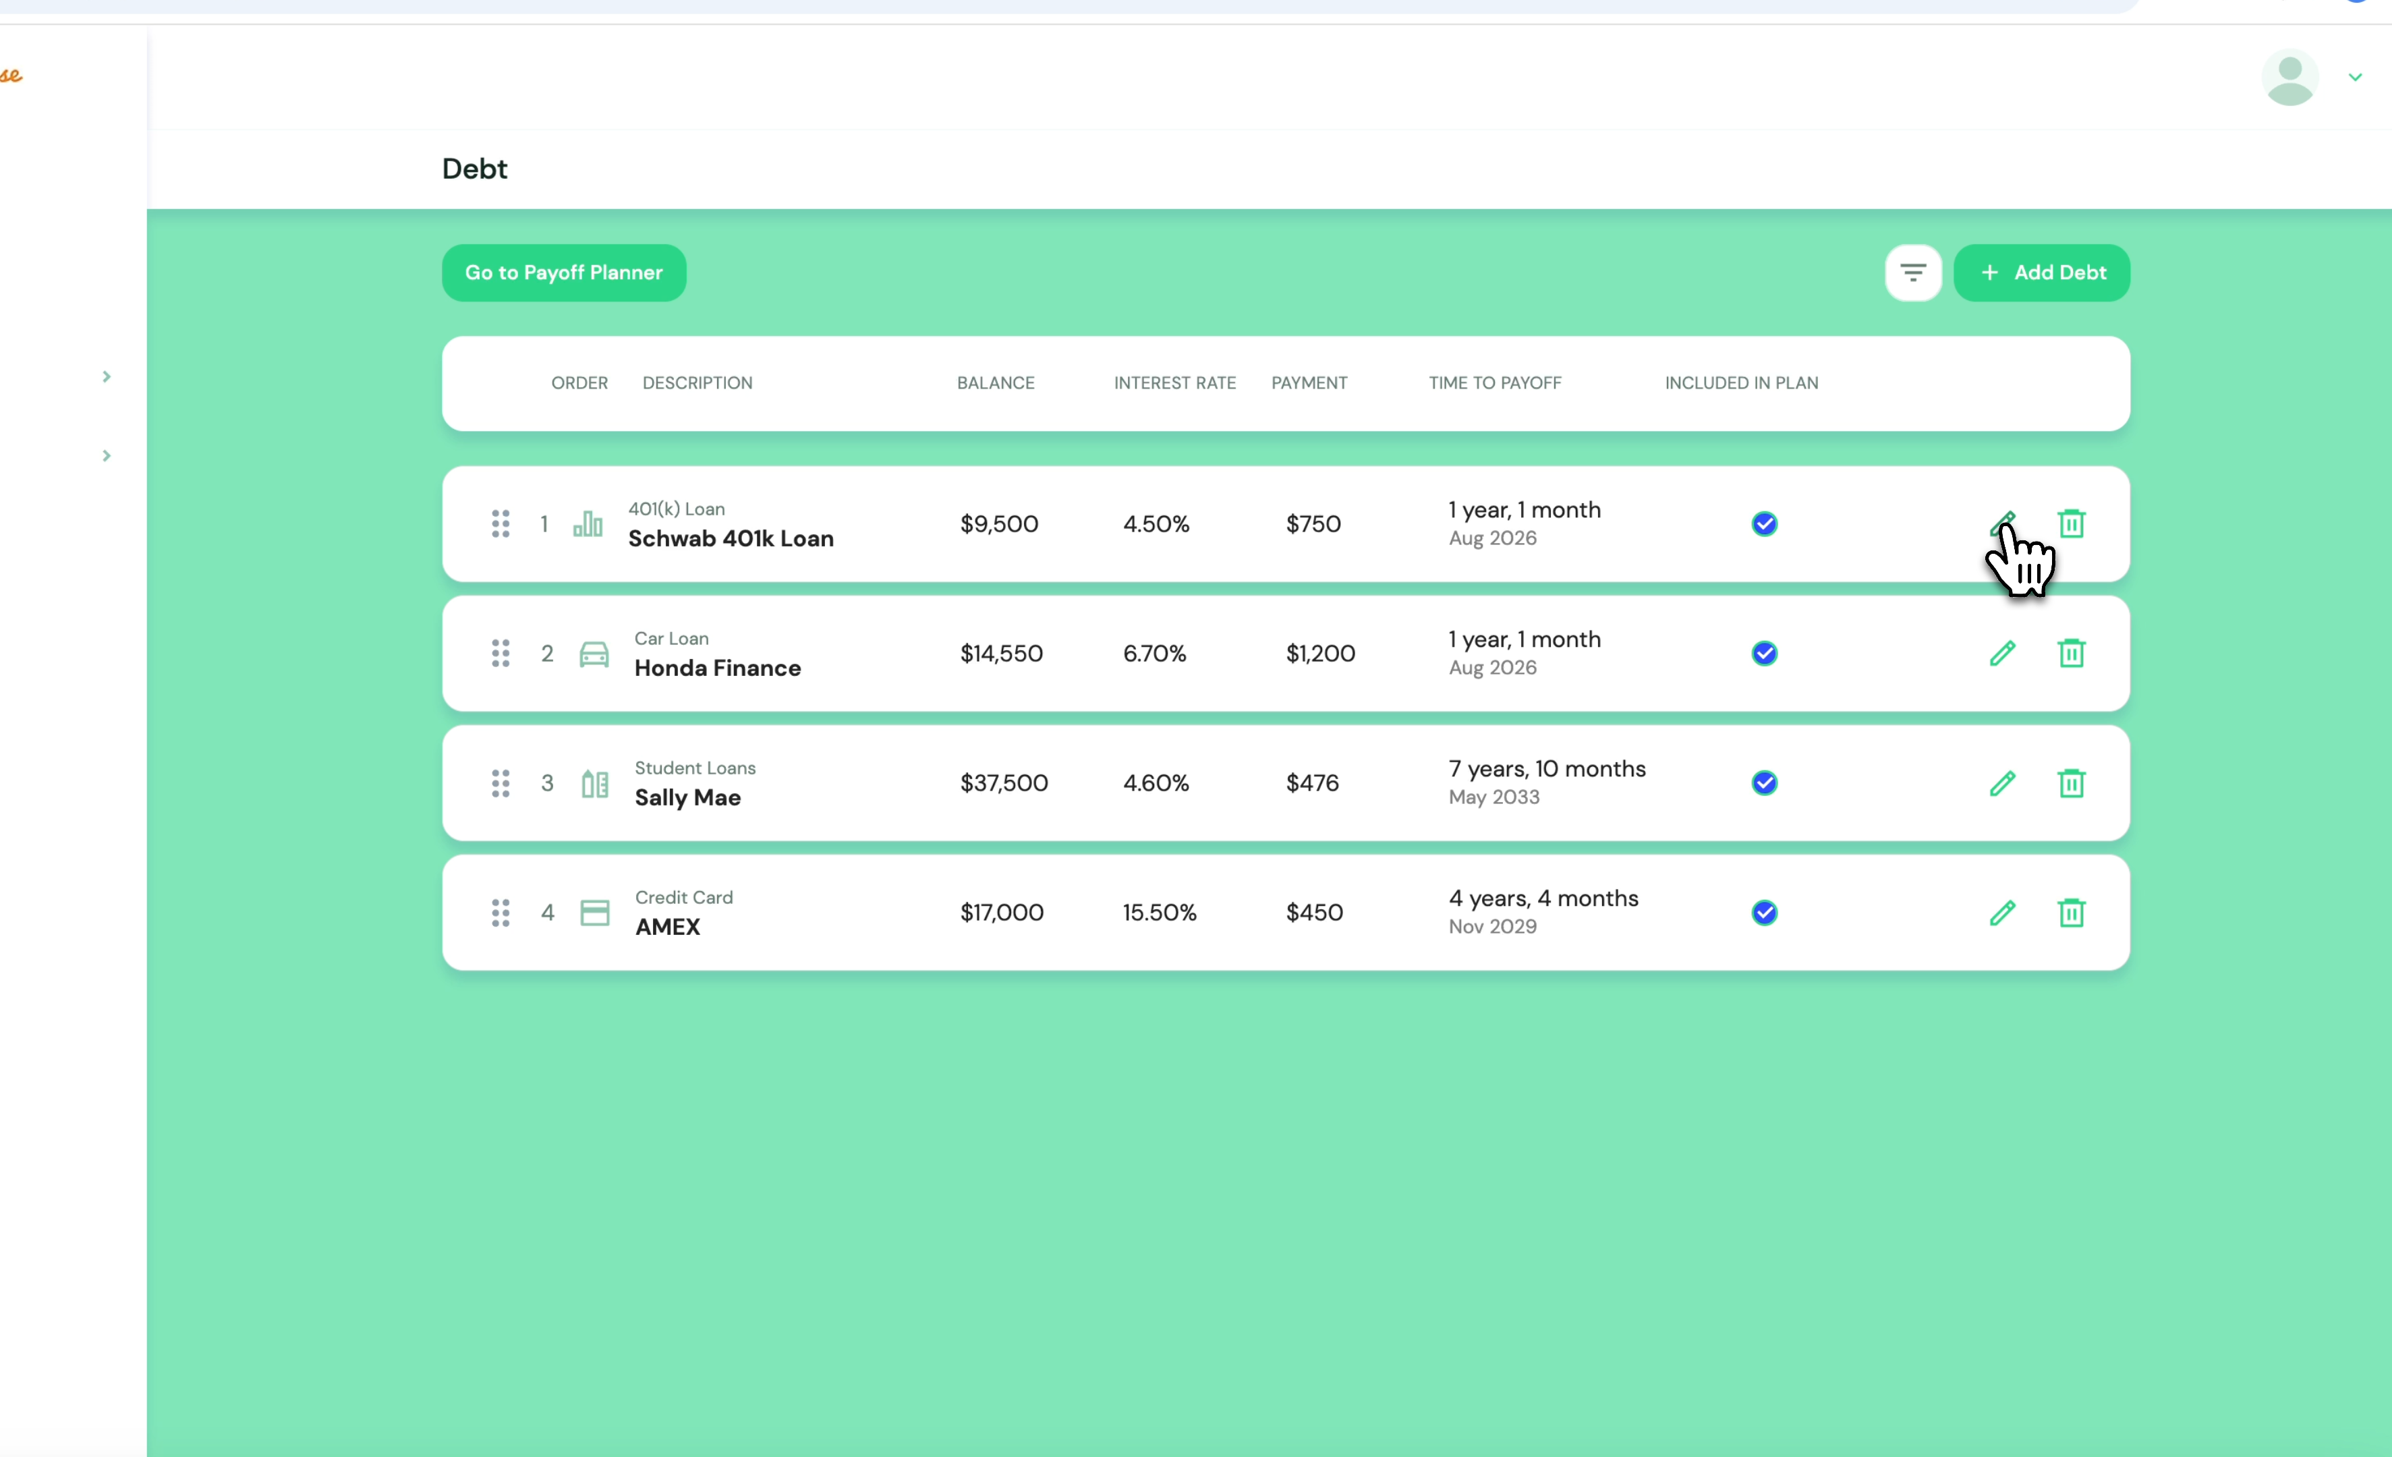Edit the Schwab 401k Loan entry
The image size is (2392, 1457).
[x=2003, y=523]
